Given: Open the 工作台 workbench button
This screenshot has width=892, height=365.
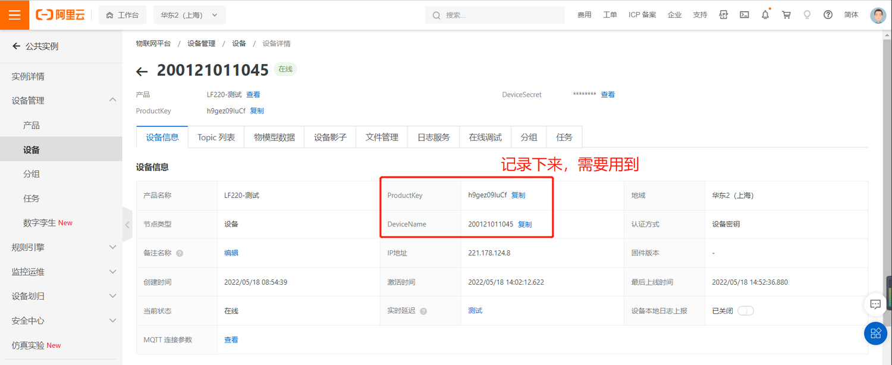Looking at the screenshot, I should [122, 15].
